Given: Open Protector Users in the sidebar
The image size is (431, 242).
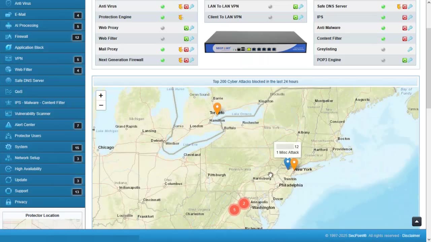Looking at the screenshot, I should [x=42, y=136].
